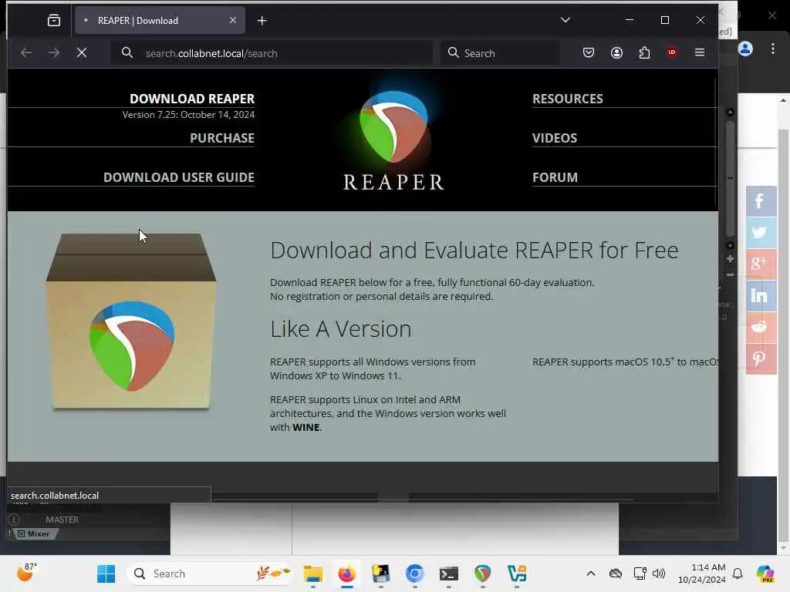Switch to REAPER on the taskbar
790x592 pixels.
[x=483, y=573]
